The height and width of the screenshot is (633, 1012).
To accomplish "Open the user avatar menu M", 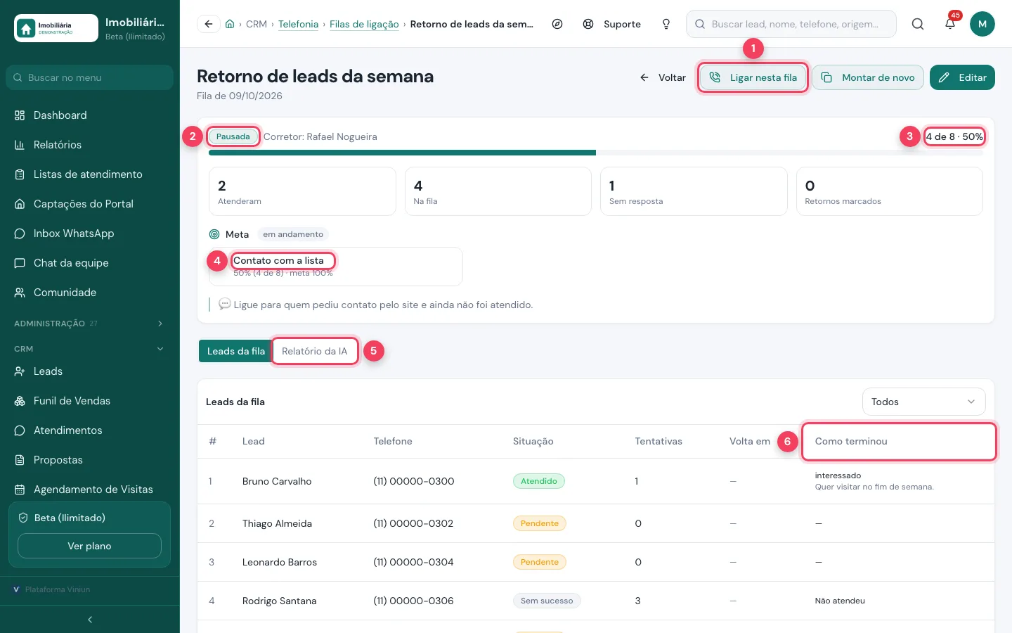I will [x=982, y=24].
